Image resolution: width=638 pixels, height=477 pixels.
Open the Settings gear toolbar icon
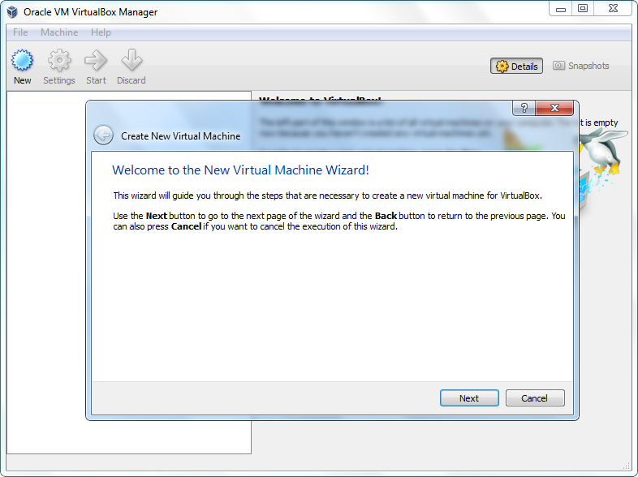tap(59, 61)
